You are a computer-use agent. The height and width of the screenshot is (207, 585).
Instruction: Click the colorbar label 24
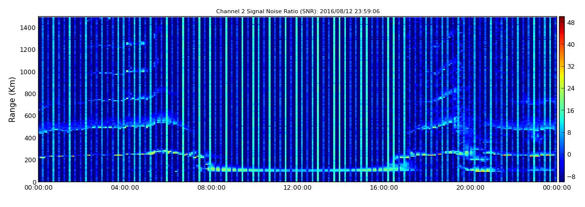(x=571, y=88)
